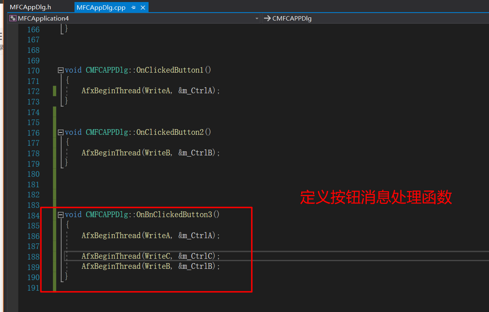The image size is (489, 312).
Task: Click line number 184
Action: pyautogui.click(x=33, y=216)
